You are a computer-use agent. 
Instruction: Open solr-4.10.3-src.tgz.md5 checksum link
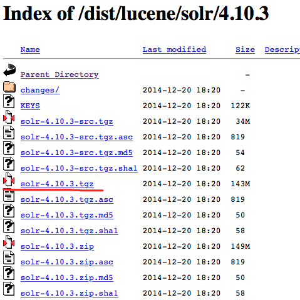pos(76,152)
